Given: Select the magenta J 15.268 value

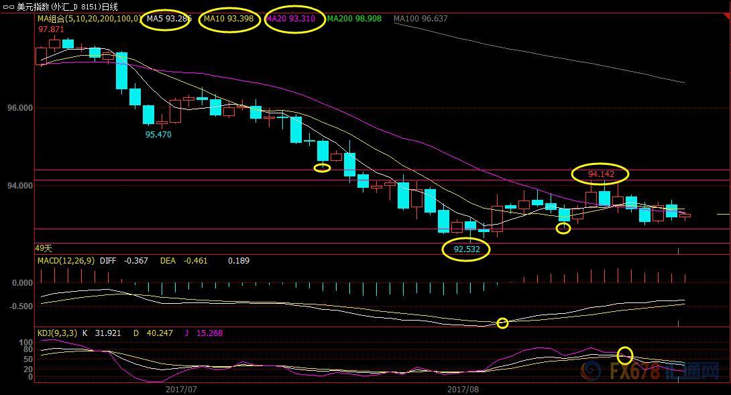Looking at the screenshot, I should tap(204, 333).
